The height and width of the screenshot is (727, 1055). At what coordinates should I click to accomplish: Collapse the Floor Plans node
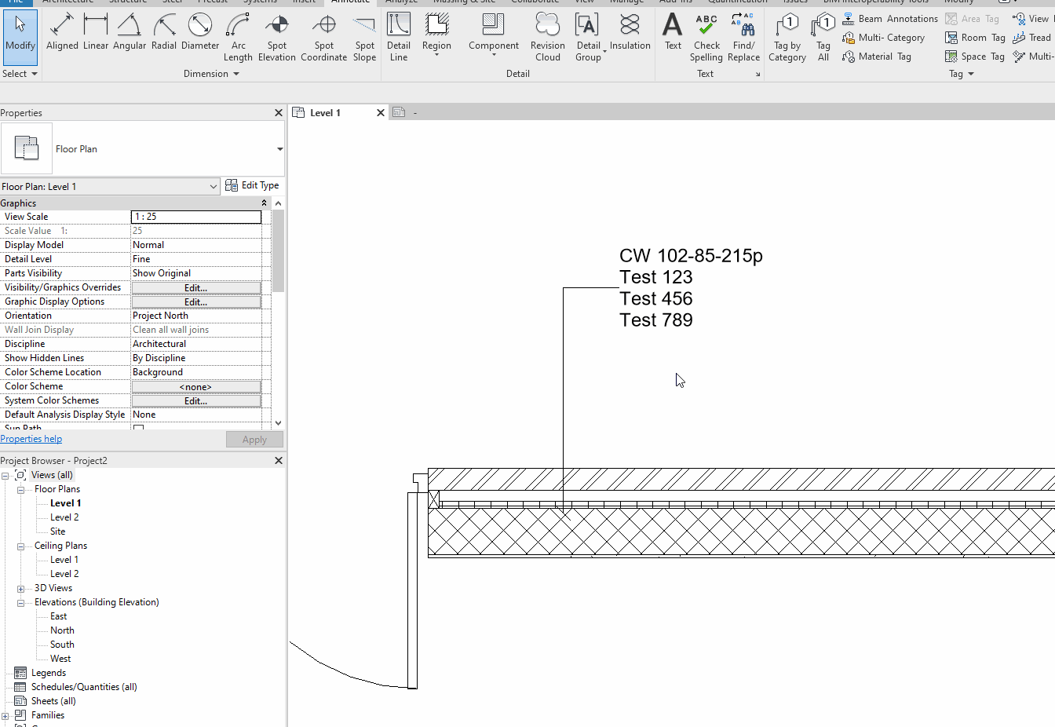click(20, 488)
